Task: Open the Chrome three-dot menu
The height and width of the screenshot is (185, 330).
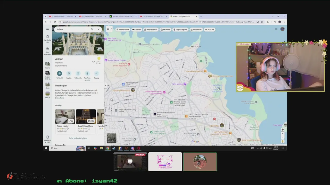Action: [x=284, y=22]
